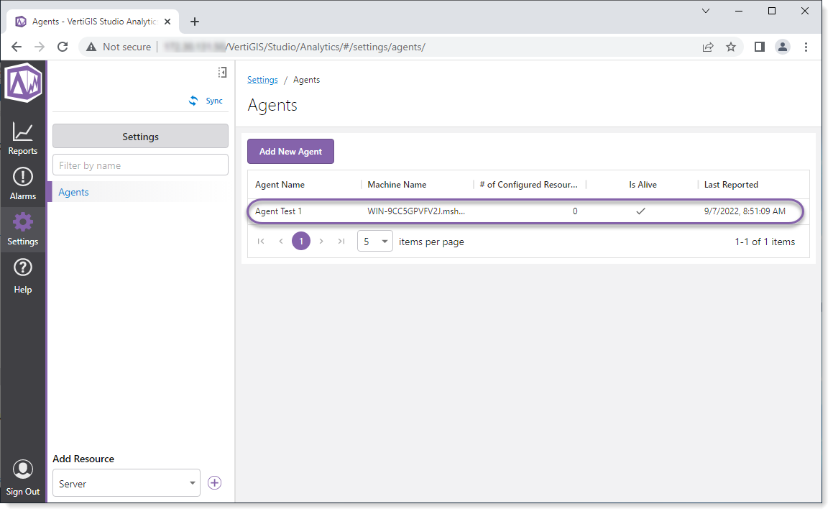Image resolution: width=833 pixels, height=514 pixels.
Task: Expand the items per page dropdown
Action: (375, 242)
